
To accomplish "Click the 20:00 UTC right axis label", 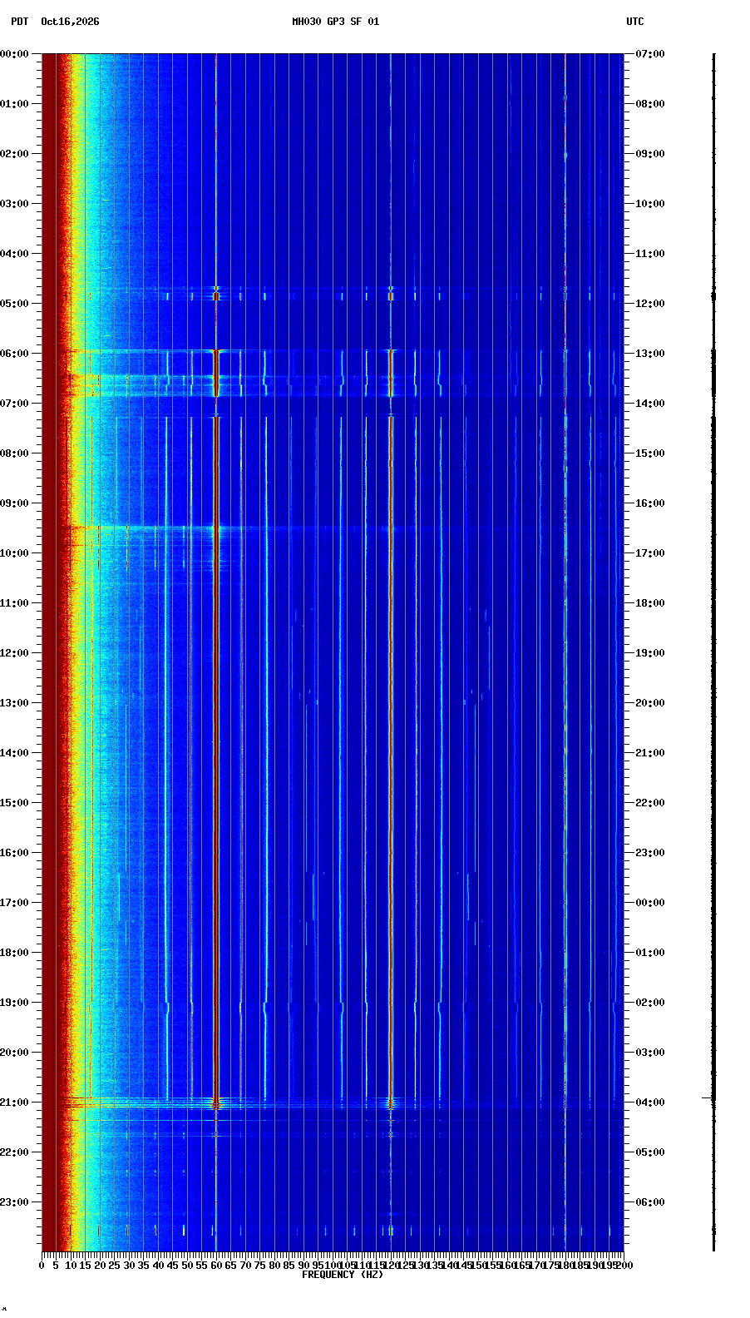I will [x=650, y=703].
